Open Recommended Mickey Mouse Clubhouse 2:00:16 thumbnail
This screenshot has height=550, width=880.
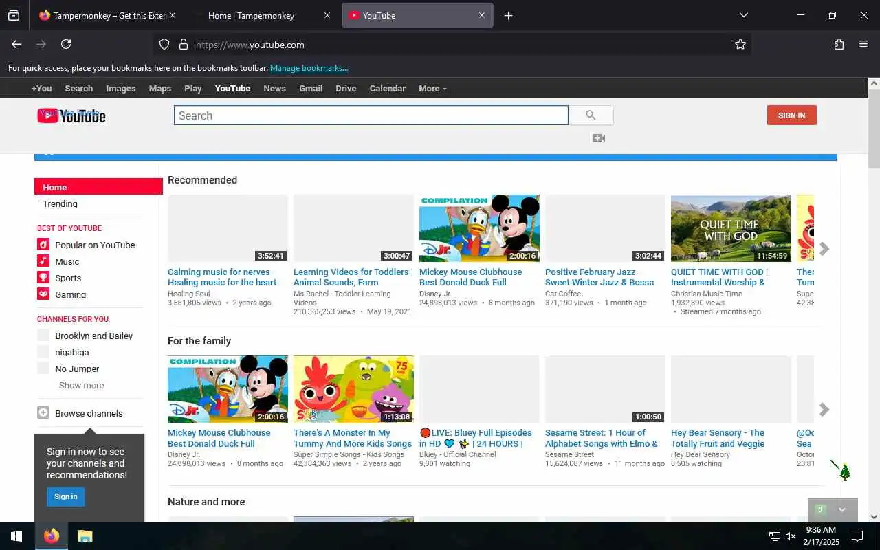point(479,228)
